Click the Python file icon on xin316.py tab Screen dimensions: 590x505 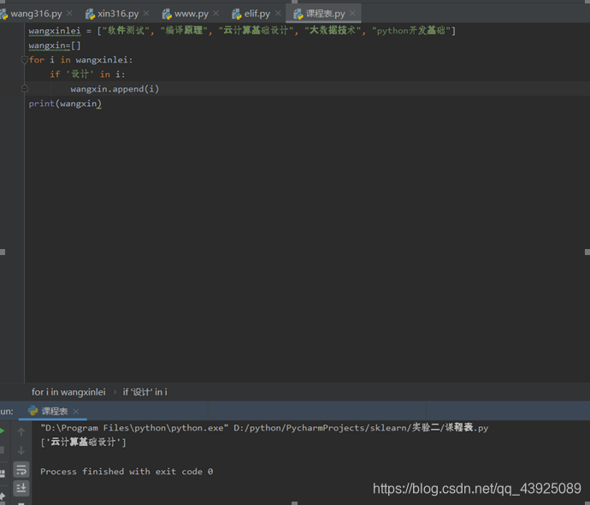(x=90, y=15)
